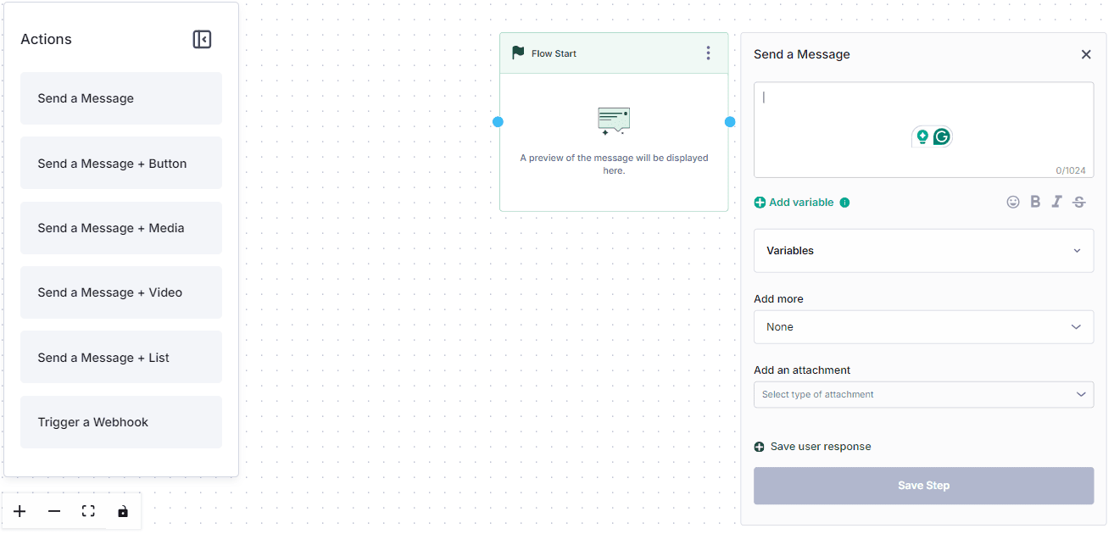Fit the flow canvas to view
The image size is (1114, 534).
pyautogui.click(x=88, y=511)
